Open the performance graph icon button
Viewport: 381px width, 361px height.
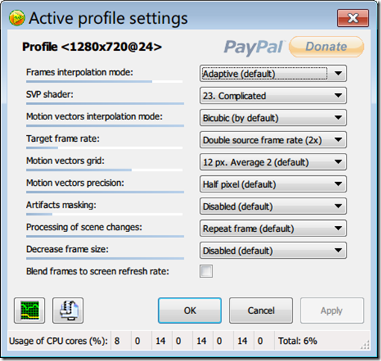(x=29, y=310)
